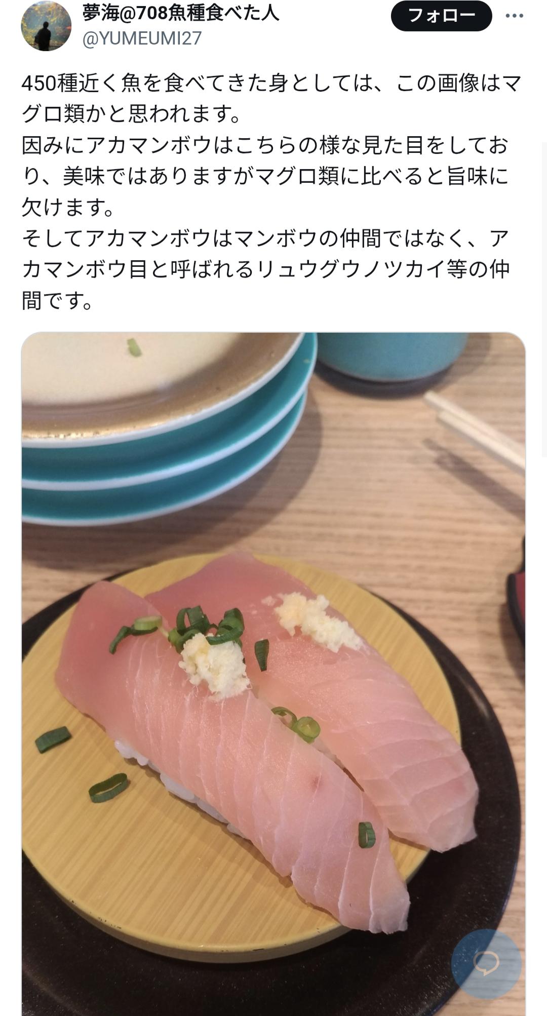Image resolution: width=547 pixels, height=1016 pixels.
Task: Open the poster's round profile avatar
Action: 46,26
